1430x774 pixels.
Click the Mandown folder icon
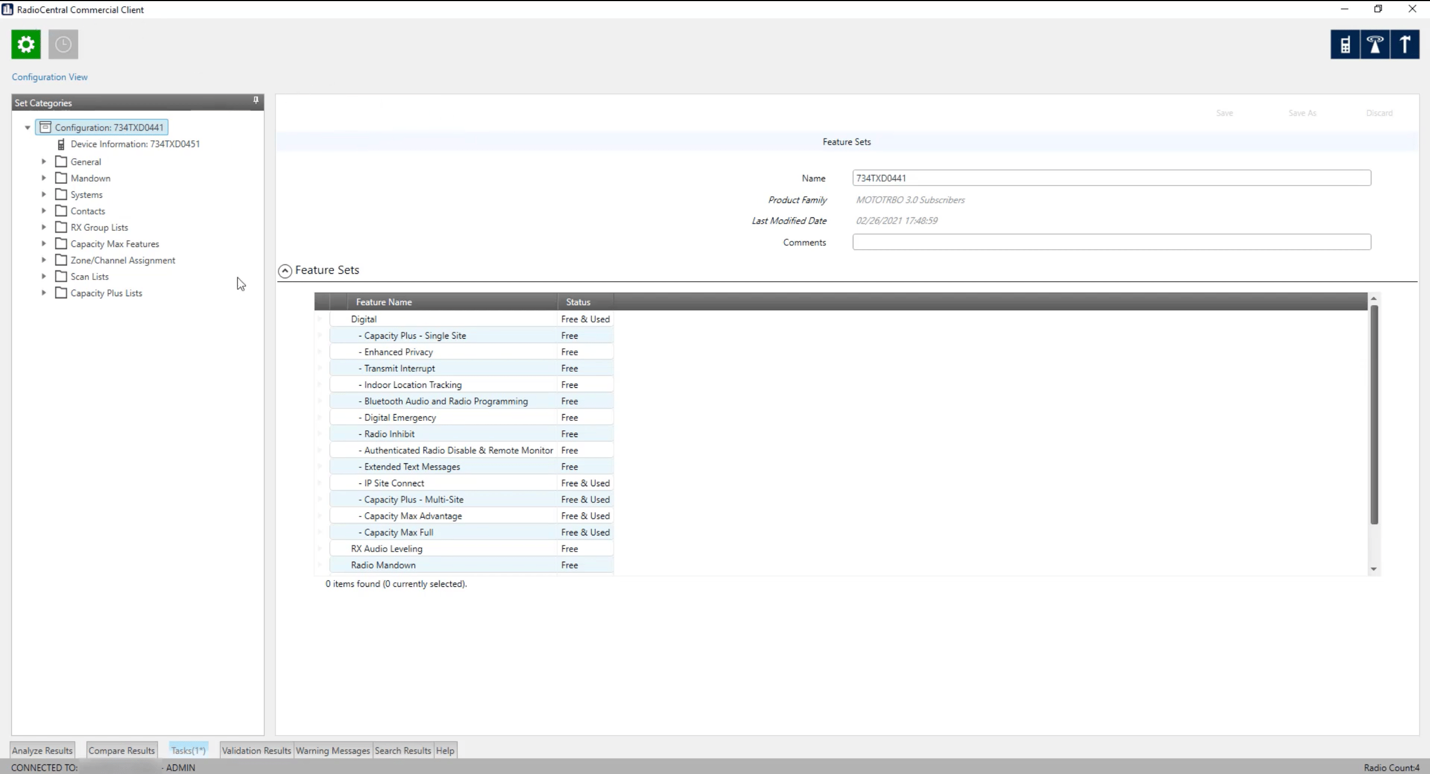click(x=61, y=178)
